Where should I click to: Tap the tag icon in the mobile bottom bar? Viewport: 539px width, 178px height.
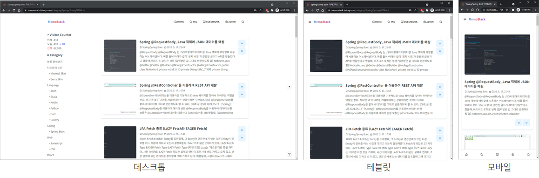(482, 155)
